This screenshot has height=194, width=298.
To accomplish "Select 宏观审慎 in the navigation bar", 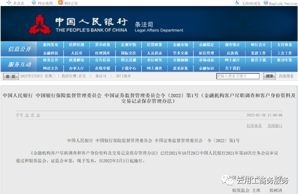I will click(x=128, y=45).
